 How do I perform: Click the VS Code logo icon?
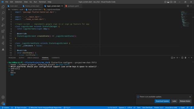[x=2, y=2]
